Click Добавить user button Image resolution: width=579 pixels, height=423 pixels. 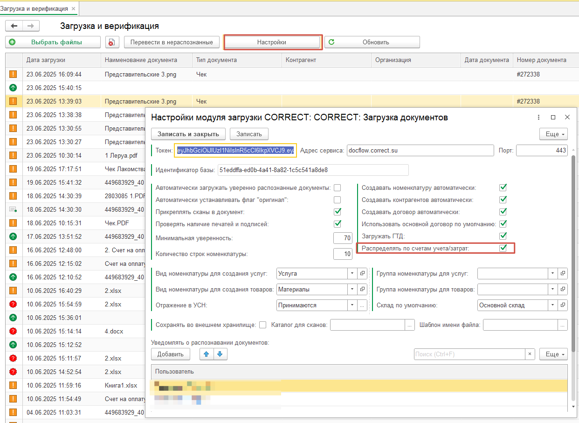[170, 354]
